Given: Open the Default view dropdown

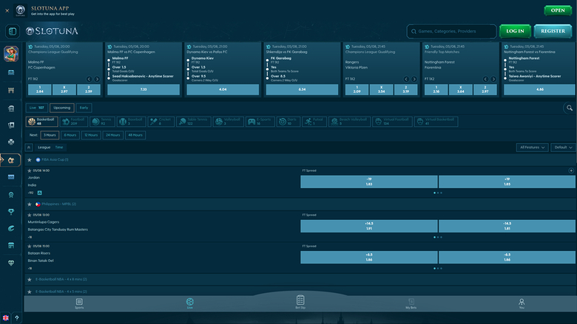Looking at the screenshot, I should [564, 148].
